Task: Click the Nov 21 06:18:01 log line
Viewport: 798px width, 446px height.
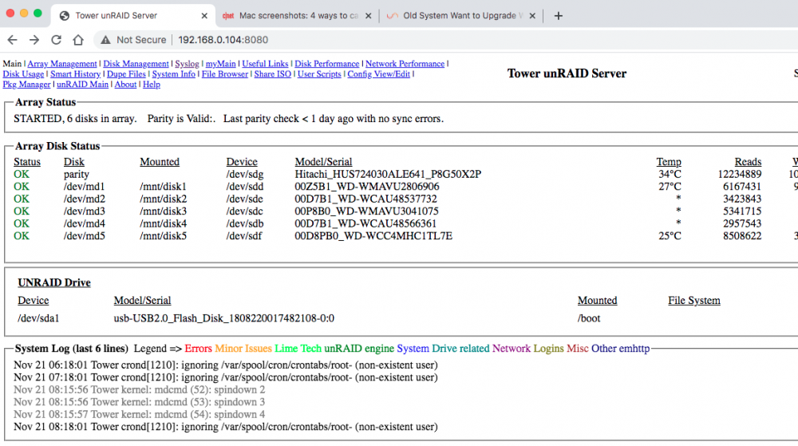Action: [x=226, y=365]
